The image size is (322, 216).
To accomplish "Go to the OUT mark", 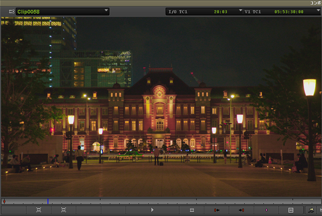I will click(242, 210).
